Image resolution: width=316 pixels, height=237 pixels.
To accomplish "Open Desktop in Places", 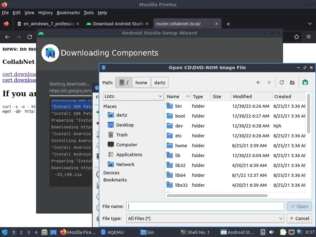I will click(x=125, y=125).
